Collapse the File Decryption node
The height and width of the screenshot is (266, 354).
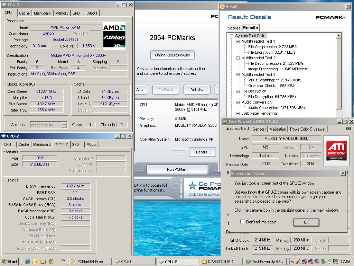(238, 91)
